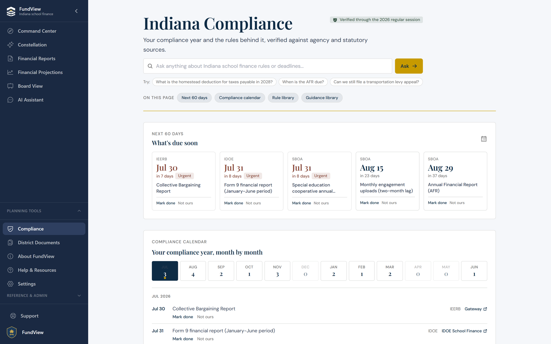Jump to Compliance calendar section
The width and height of the screenshot is (551, 344).
240,98
